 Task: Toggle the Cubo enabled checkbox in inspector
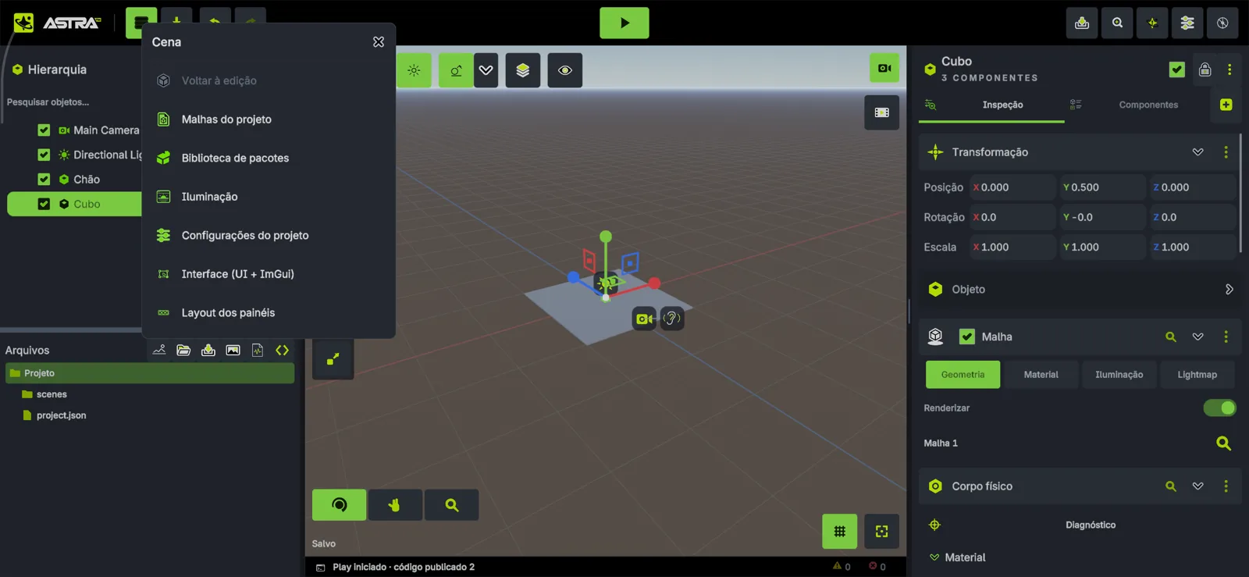pyautogui.click(x=1177, y=69)
